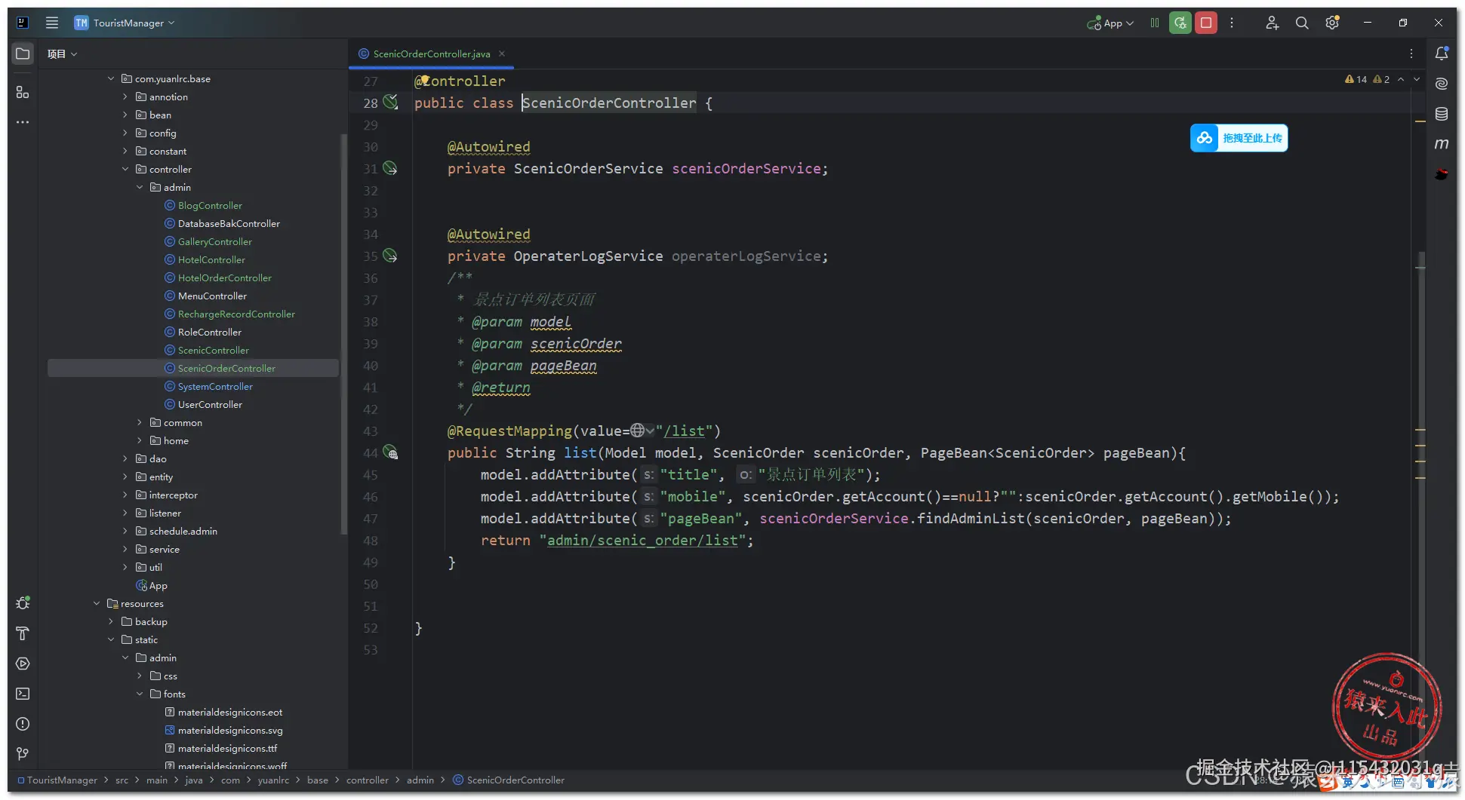Open the Problems tool window

(x=23, y=724)
